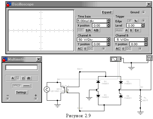Switch oscilloscope to A/B display mode
153x119 pixels.
click(x=96, y=30)
